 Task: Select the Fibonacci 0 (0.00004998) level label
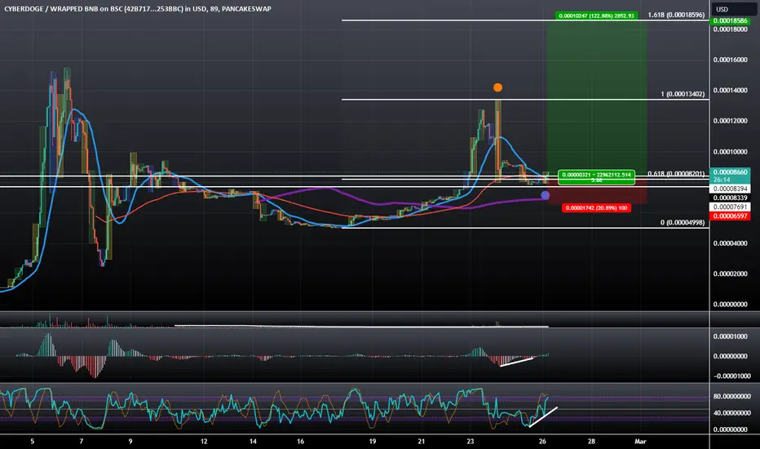[683, 222]
